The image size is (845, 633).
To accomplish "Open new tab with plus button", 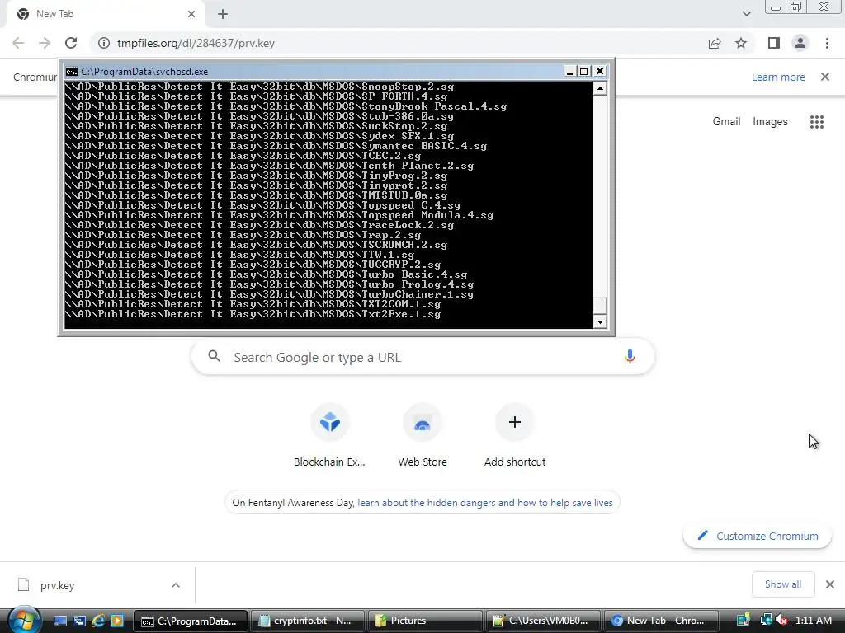I will coord(223,15).
